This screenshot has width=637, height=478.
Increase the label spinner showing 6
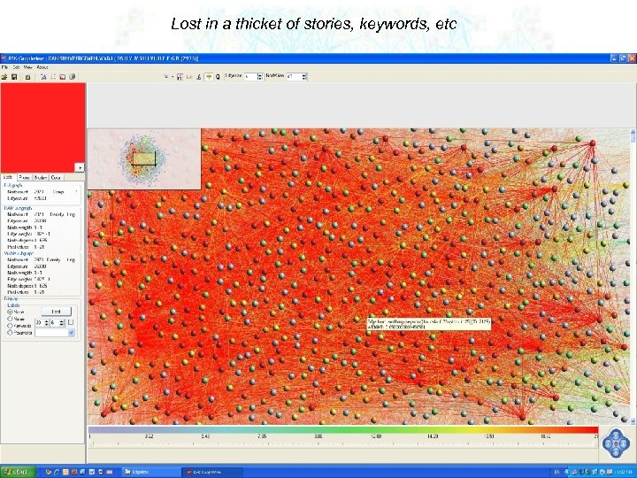62,320
